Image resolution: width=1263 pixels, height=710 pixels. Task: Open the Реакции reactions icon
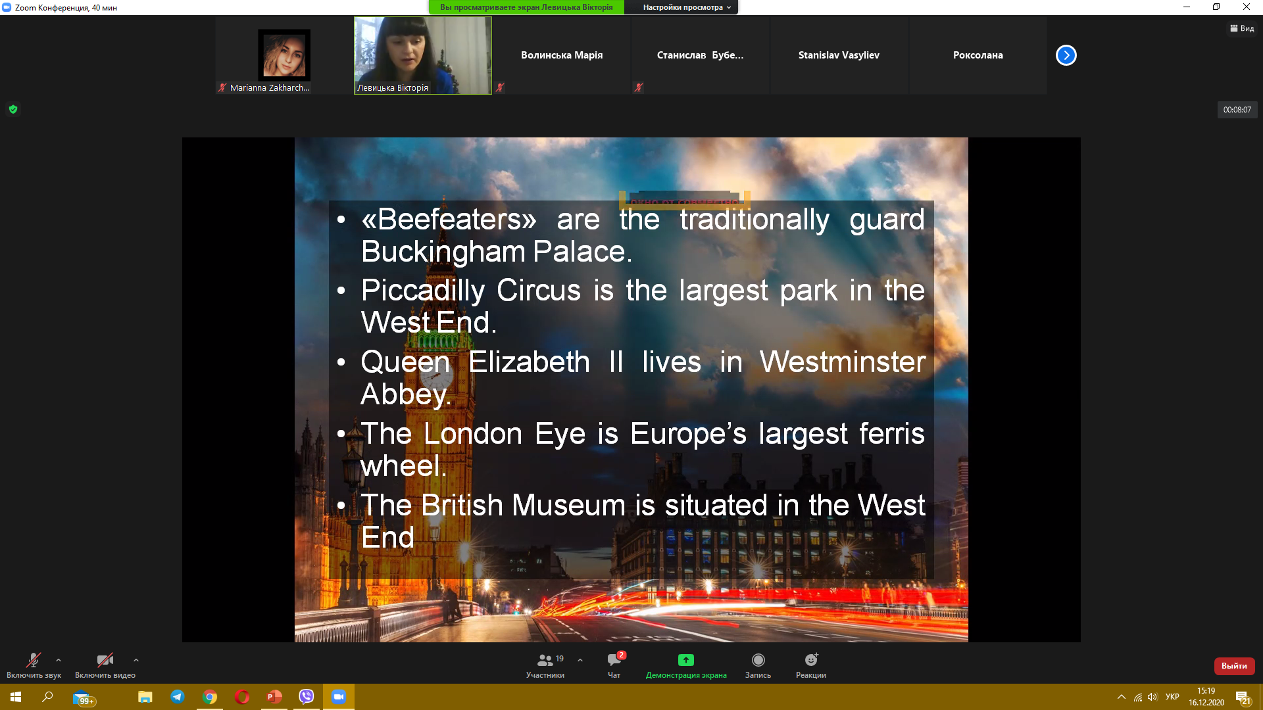click(810, 660)
